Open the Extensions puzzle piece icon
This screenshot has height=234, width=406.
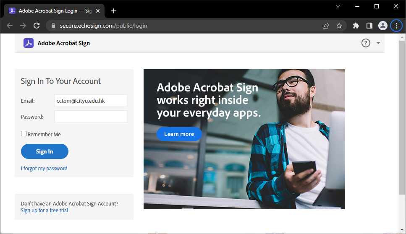[356, 26]
